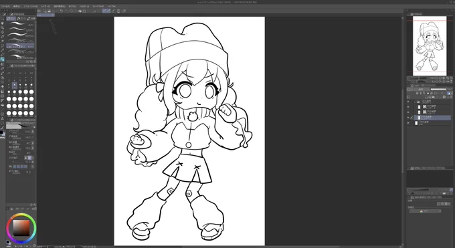The image size is (455, 248).
Task: Select the Auto Select magic wand tool
Action: tap(2, 41)
